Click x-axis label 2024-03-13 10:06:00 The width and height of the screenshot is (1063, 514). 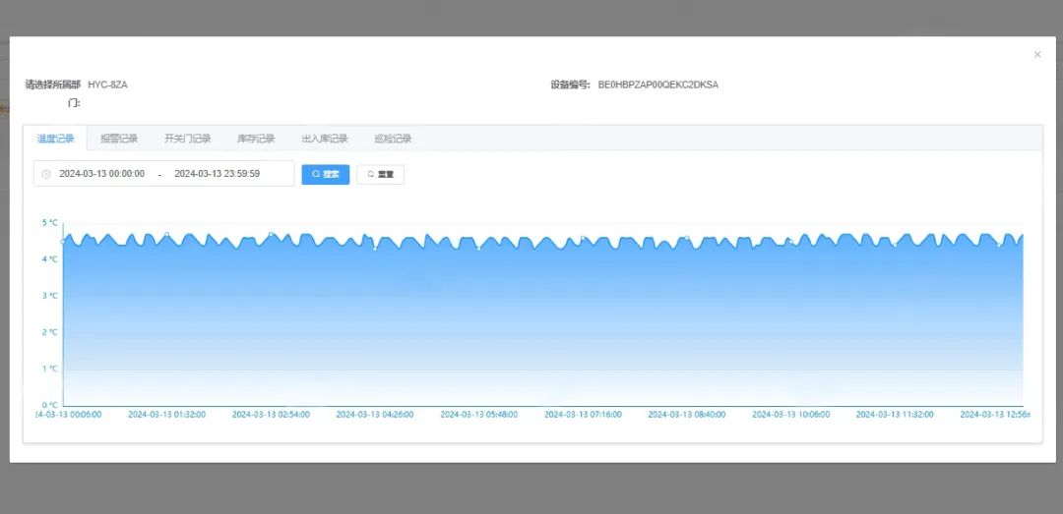tap(791, 415)
